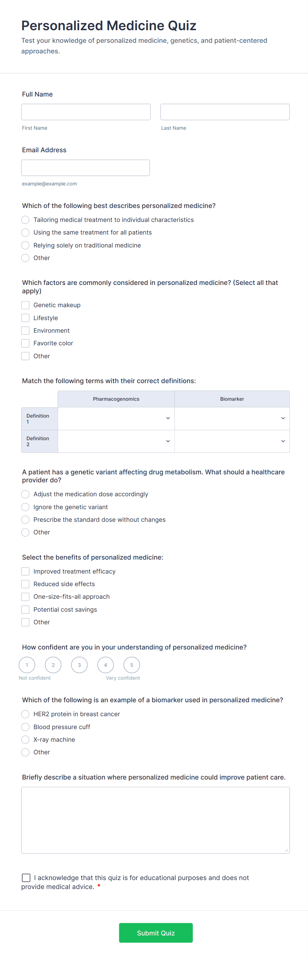This screenshot has width=308, height=959.
Task: Select "Other" under the biomarker question
Action: pyautogui.click(x=25, y=752)
